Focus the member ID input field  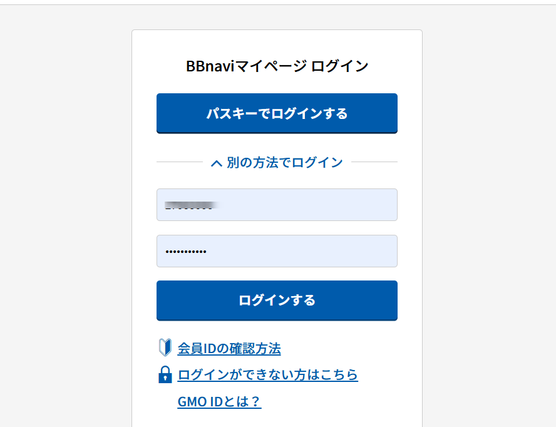pyautogui.click(x=277, y=205)
